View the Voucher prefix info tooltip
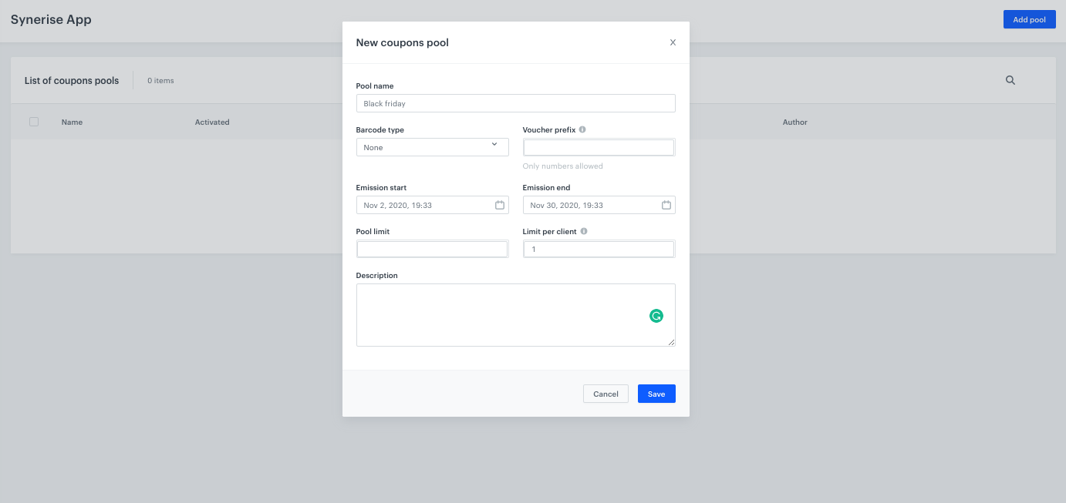Image resolution: width=1066 pixels, height=503 pixels. 584,129
